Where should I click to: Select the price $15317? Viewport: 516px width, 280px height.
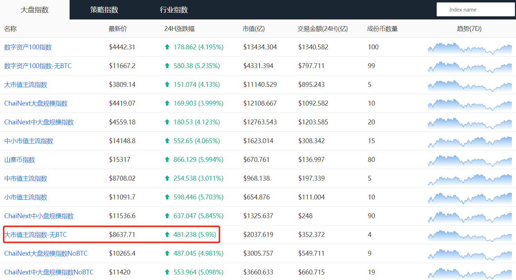pyautogui.click(x=120, y=160)
